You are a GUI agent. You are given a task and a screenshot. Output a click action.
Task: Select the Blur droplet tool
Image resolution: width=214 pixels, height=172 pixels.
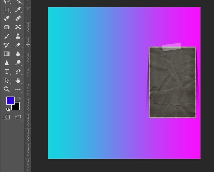[18, 54]
